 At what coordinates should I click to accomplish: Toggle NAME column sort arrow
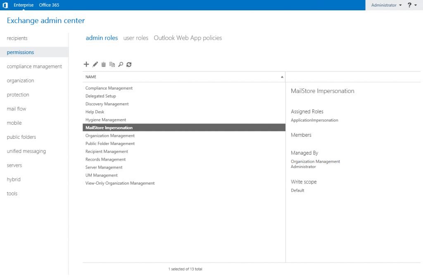282,77
